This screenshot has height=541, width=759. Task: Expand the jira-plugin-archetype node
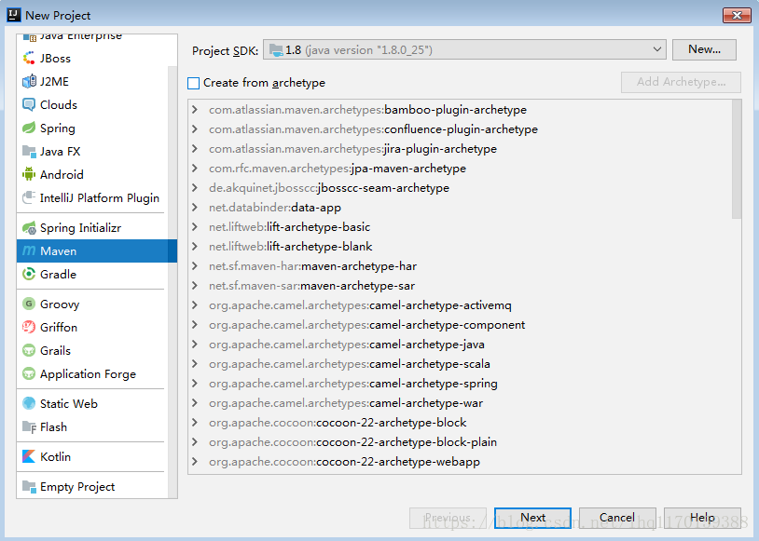point(195,148)
